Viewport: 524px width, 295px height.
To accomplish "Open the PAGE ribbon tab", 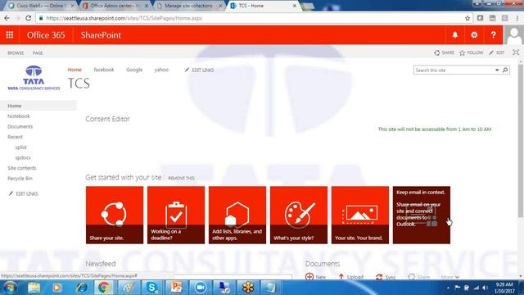I will tap(38, 52).
